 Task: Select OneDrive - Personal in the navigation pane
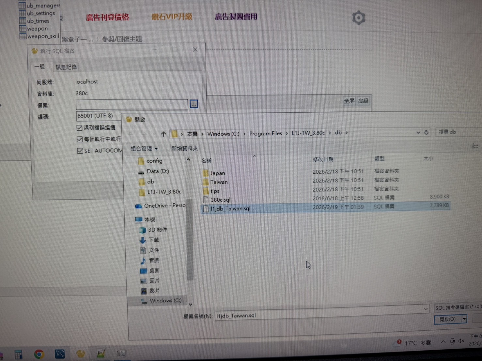click(161, 206)
